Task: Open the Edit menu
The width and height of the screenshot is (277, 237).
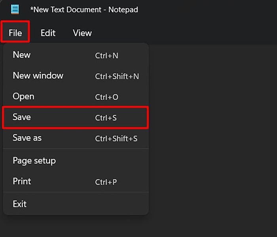Action: [x=48, y=33]
